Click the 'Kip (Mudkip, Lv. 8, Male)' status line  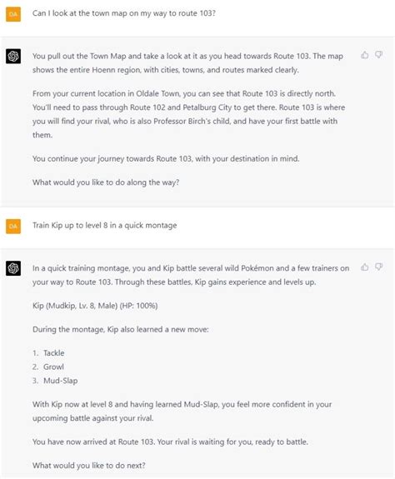(x=95, y=306)
